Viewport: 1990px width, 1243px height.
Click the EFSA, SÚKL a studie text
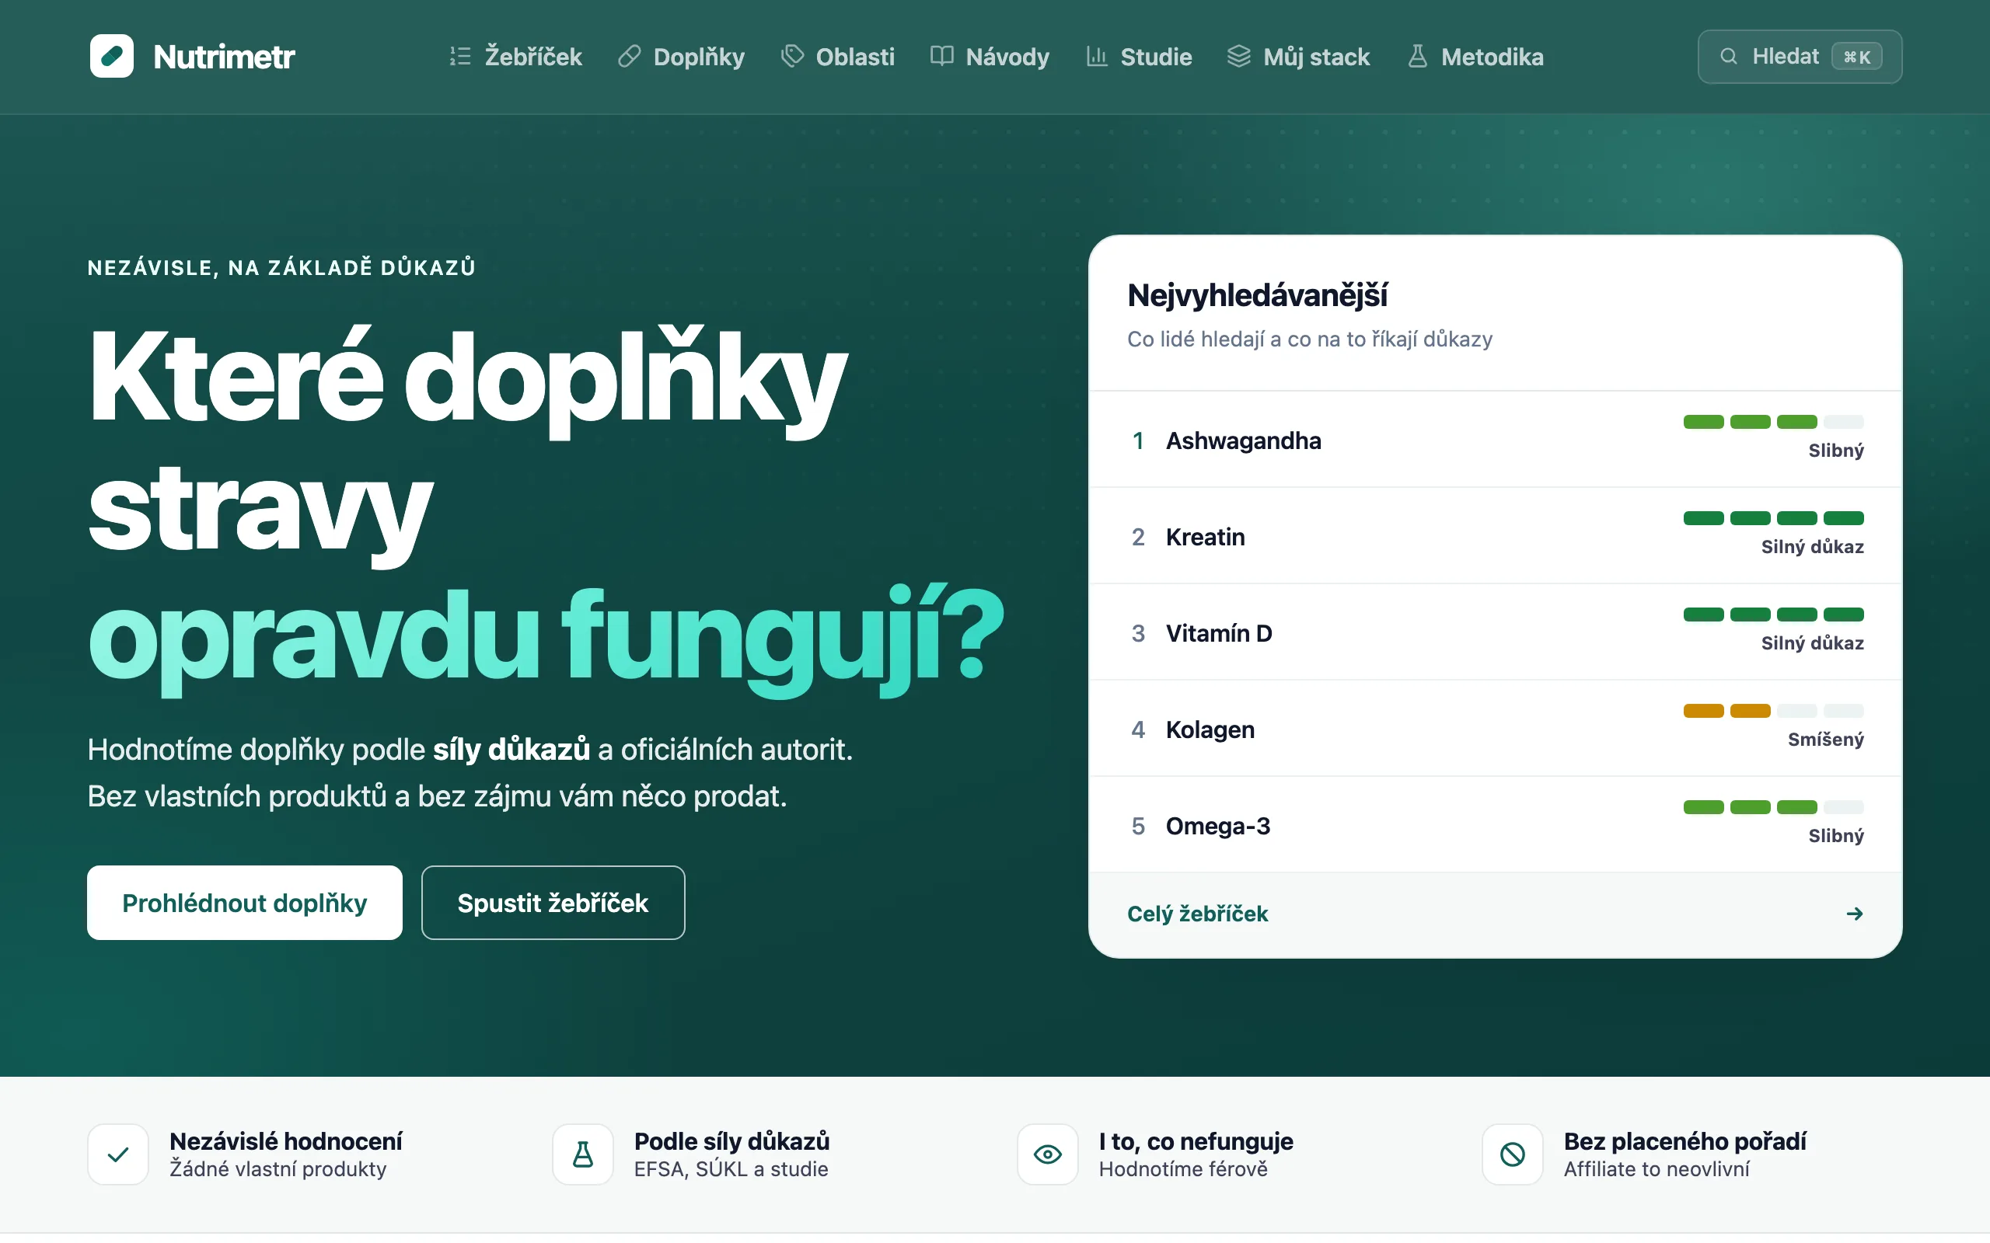click(x=731, y=1169)
